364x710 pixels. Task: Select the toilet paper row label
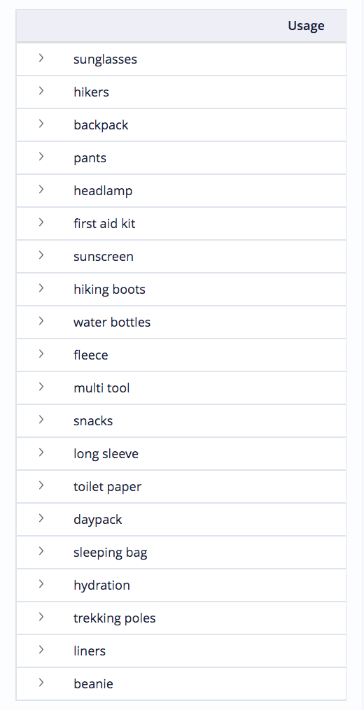click(107, 487)
